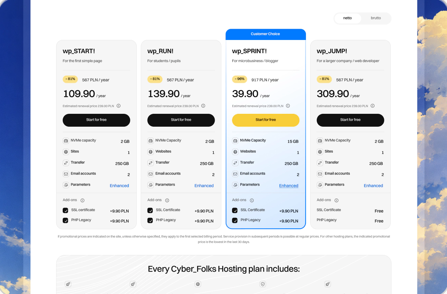Click '15 GB' NVMe capacity value

[x=293, y=141]
